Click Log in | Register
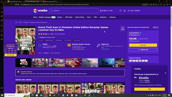This screenshot has width=172, height=97. click(x=134, y=11)
